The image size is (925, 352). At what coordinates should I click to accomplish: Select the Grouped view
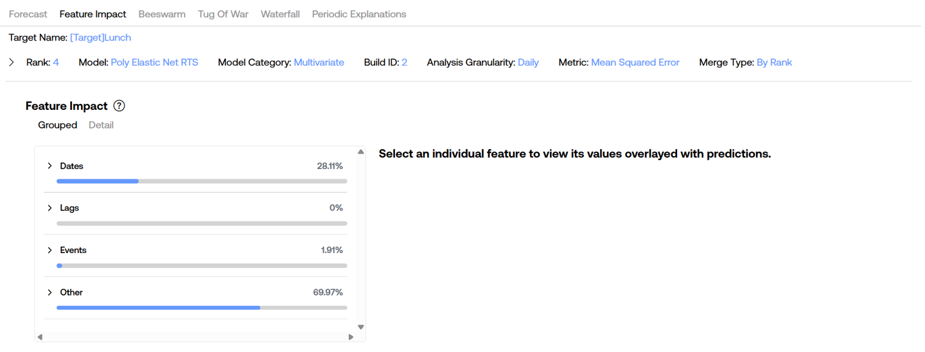point(57,125)
